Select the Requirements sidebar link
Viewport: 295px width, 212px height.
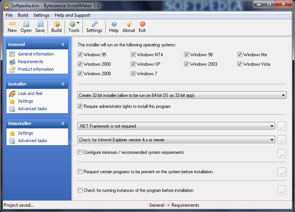click(30, 62)
